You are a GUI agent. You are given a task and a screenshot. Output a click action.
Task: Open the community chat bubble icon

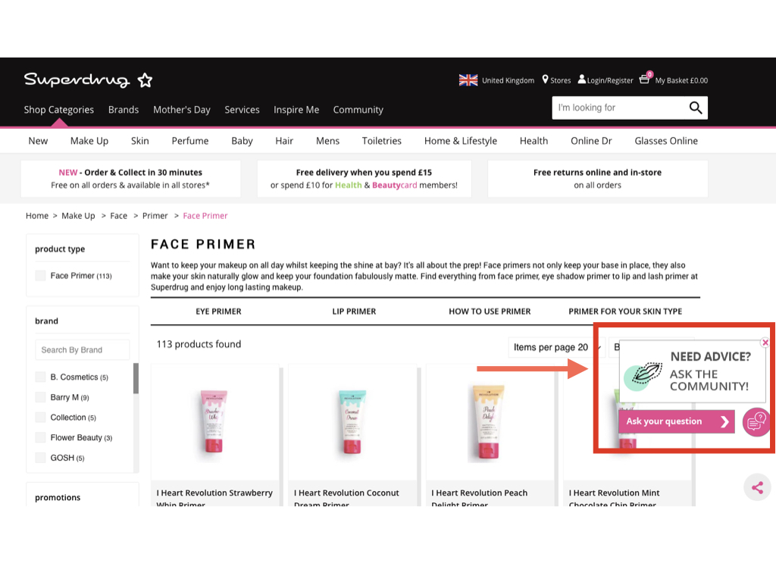[x=756, y=422]
